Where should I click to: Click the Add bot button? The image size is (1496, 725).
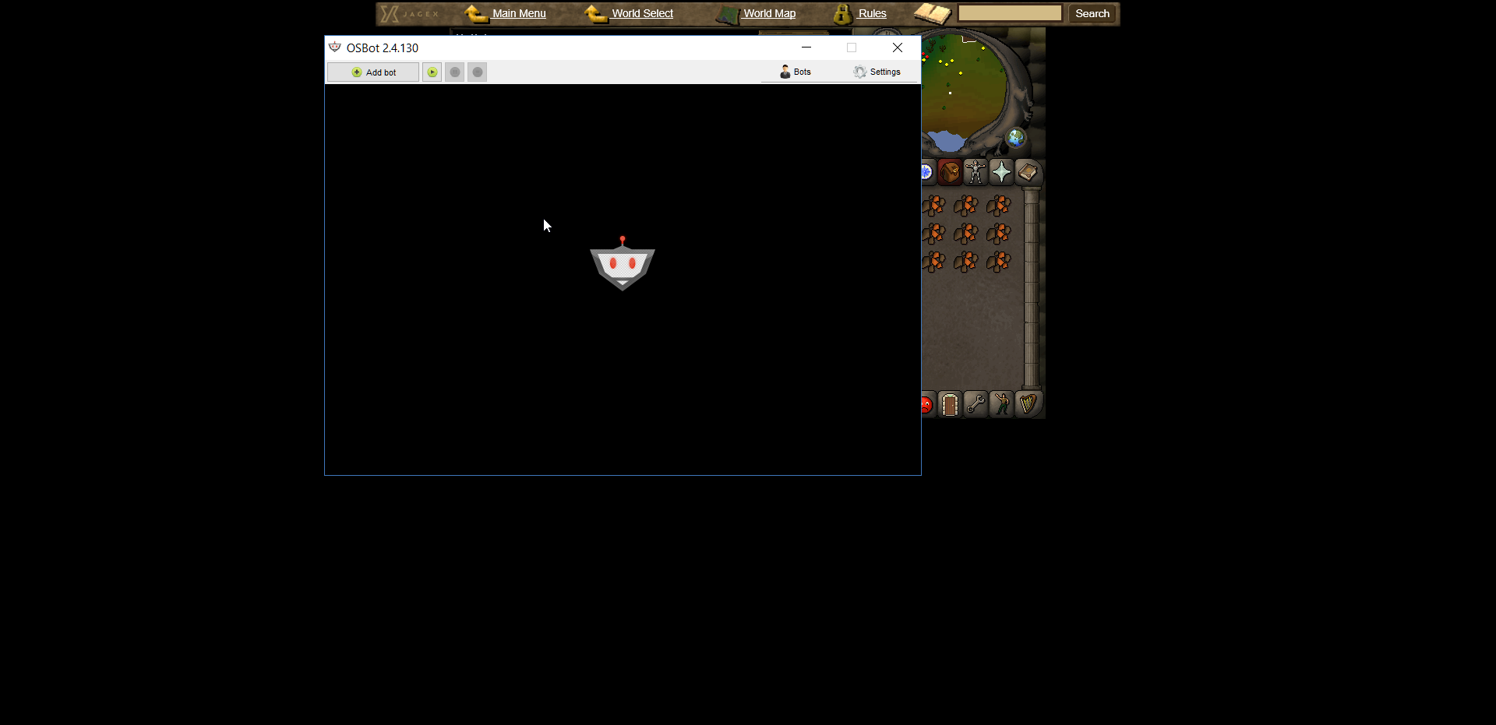373,72
